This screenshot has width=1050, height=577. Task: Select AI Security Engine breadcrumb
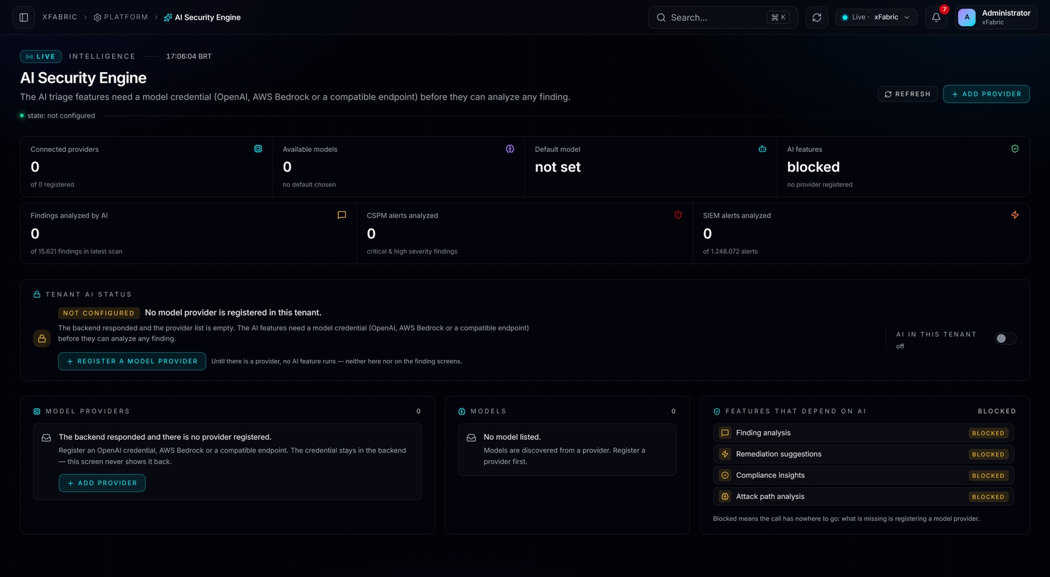click(202, 18)
